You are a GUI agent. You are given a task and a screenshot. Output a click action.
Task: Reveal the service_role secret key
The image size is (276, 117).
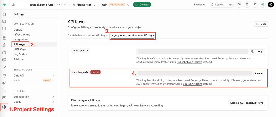259,73
